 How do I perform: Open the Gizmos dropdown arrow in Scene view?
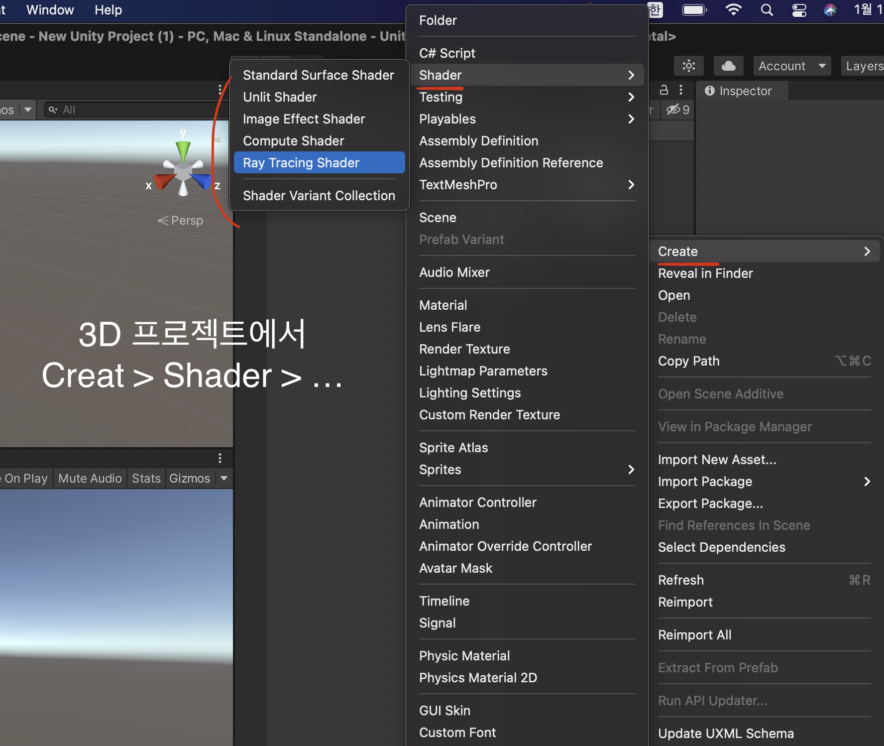tap(28, 110)
